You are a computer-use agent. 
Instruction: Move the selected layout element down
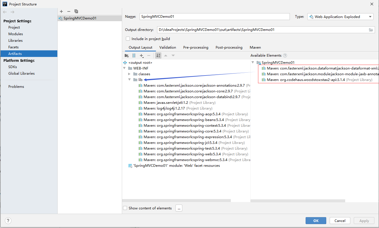tap(173, 55)
